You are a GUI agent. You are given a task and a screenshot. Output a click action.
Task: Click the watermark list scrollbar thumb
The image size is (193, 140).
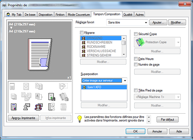tap(124, 43)
